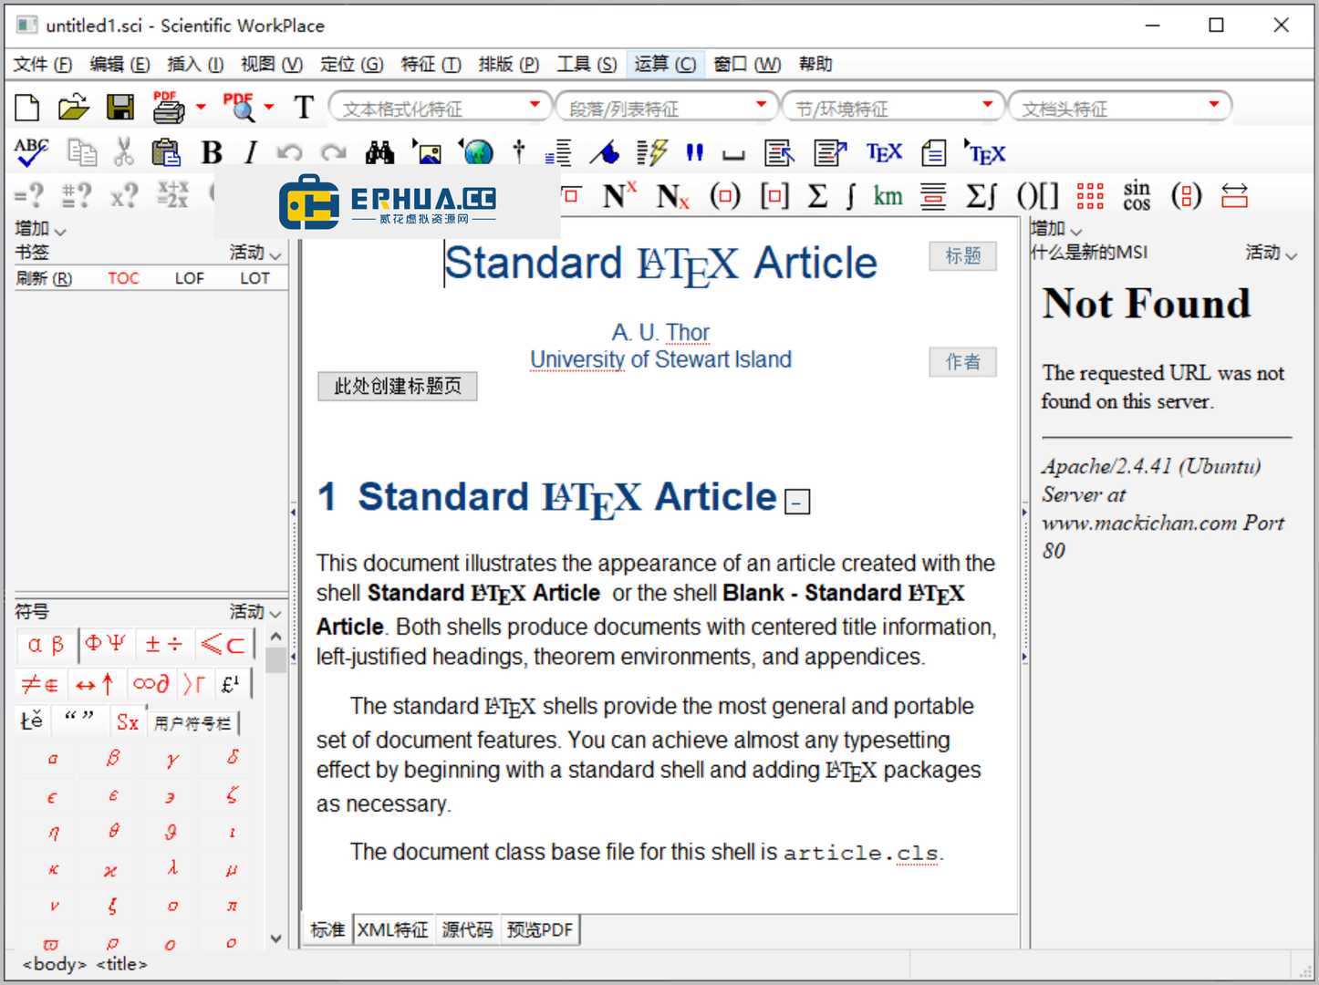1319x985 pixels.
Task: Insert subscript with the N_x icon
Action: [673, 195]
